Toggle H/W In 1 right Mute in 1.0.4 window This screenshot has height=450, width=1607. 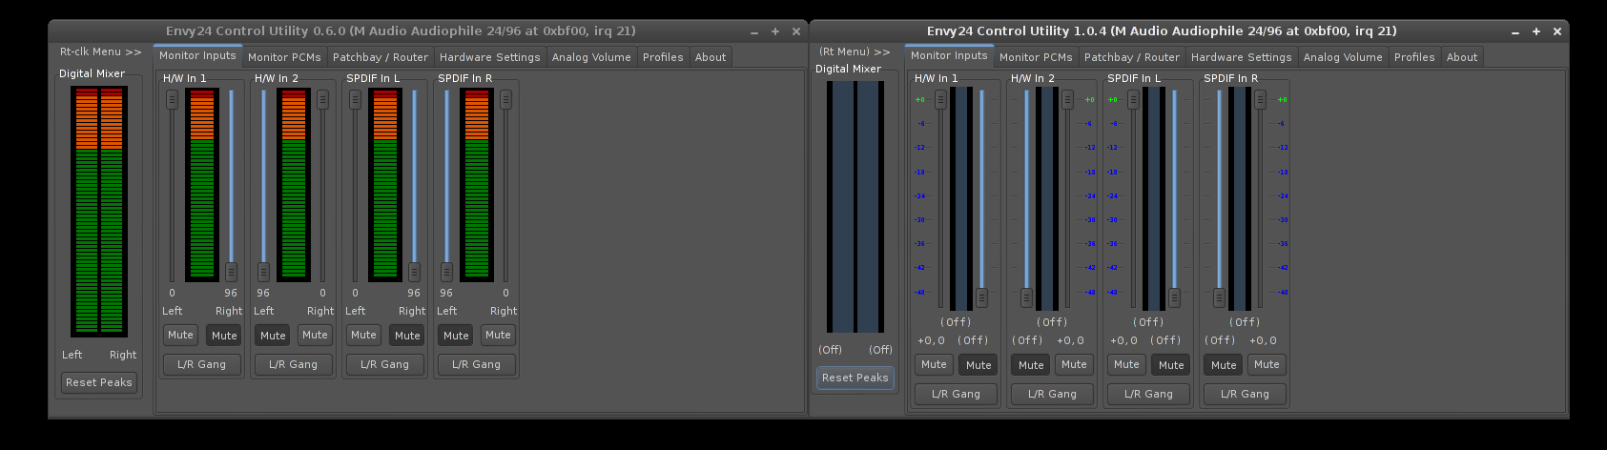point(979,364)
